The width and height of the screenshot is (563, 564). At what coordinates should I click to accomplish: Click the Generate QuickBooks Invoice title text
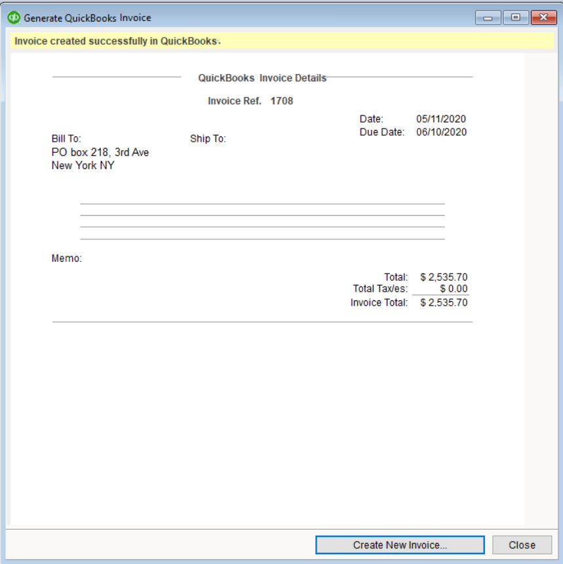tap(88, 18)
